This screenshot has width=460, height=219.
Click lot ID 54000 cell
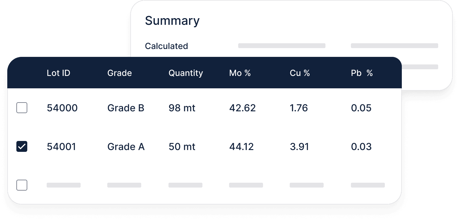62,108
